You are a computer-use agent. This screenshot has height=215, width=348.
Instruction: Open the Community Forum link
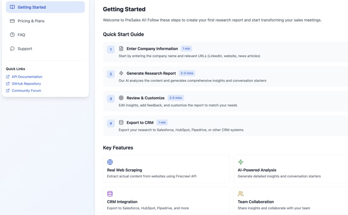[x=26, y=91]
